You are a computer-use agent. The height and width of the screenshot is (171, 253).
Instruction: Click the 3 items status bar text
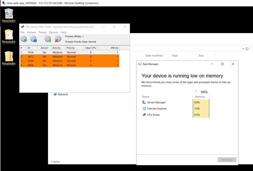point(55,162)
